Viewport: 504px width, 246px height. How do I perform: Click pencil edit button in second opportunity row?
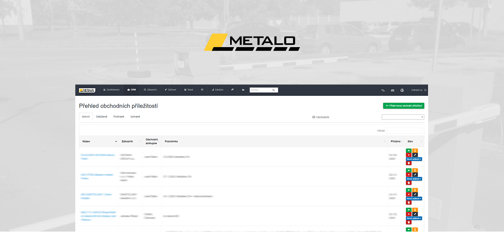point(415,174)
